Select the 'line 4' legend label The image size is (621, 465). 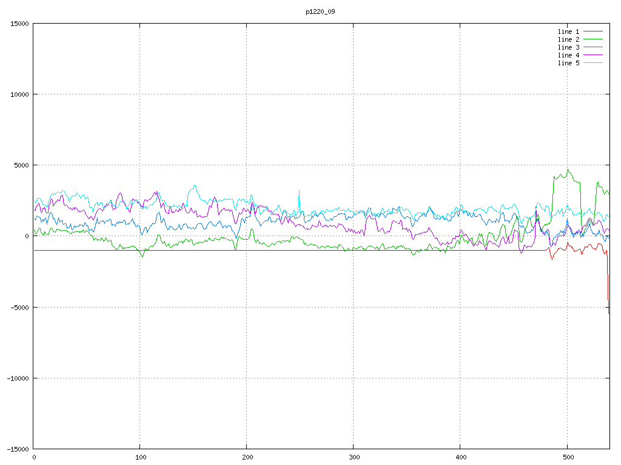pos(568,55)
